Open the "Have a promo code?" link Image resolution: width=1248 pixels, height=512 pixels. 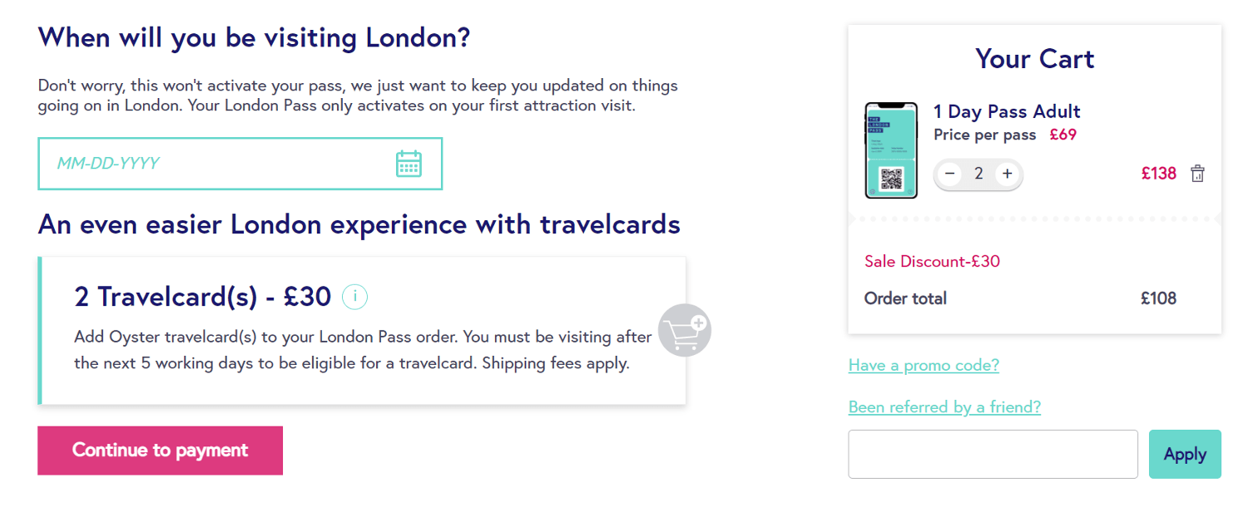click(924, 365)
